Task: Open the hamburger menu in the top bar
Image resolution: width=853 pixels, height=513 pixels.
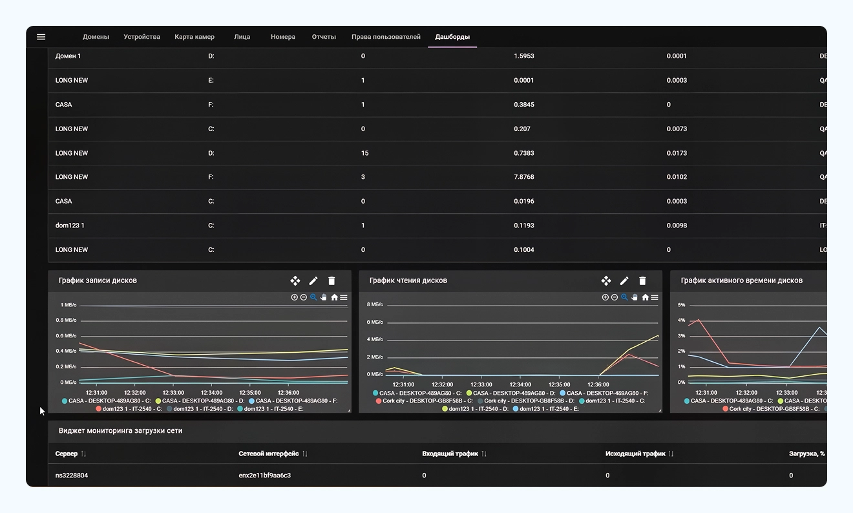Action: (41, 37)
